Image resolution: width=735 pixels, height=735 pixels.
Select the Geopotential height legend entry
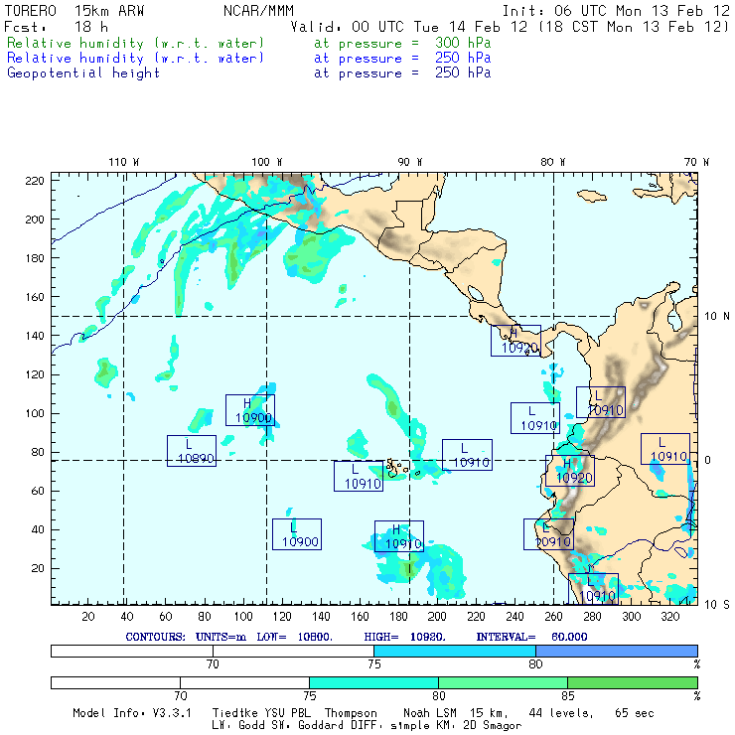click(83, 73)
